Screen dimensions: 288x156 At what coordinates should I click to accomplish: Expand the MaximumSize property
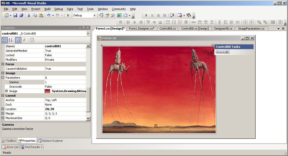click(x=3, y=118)
